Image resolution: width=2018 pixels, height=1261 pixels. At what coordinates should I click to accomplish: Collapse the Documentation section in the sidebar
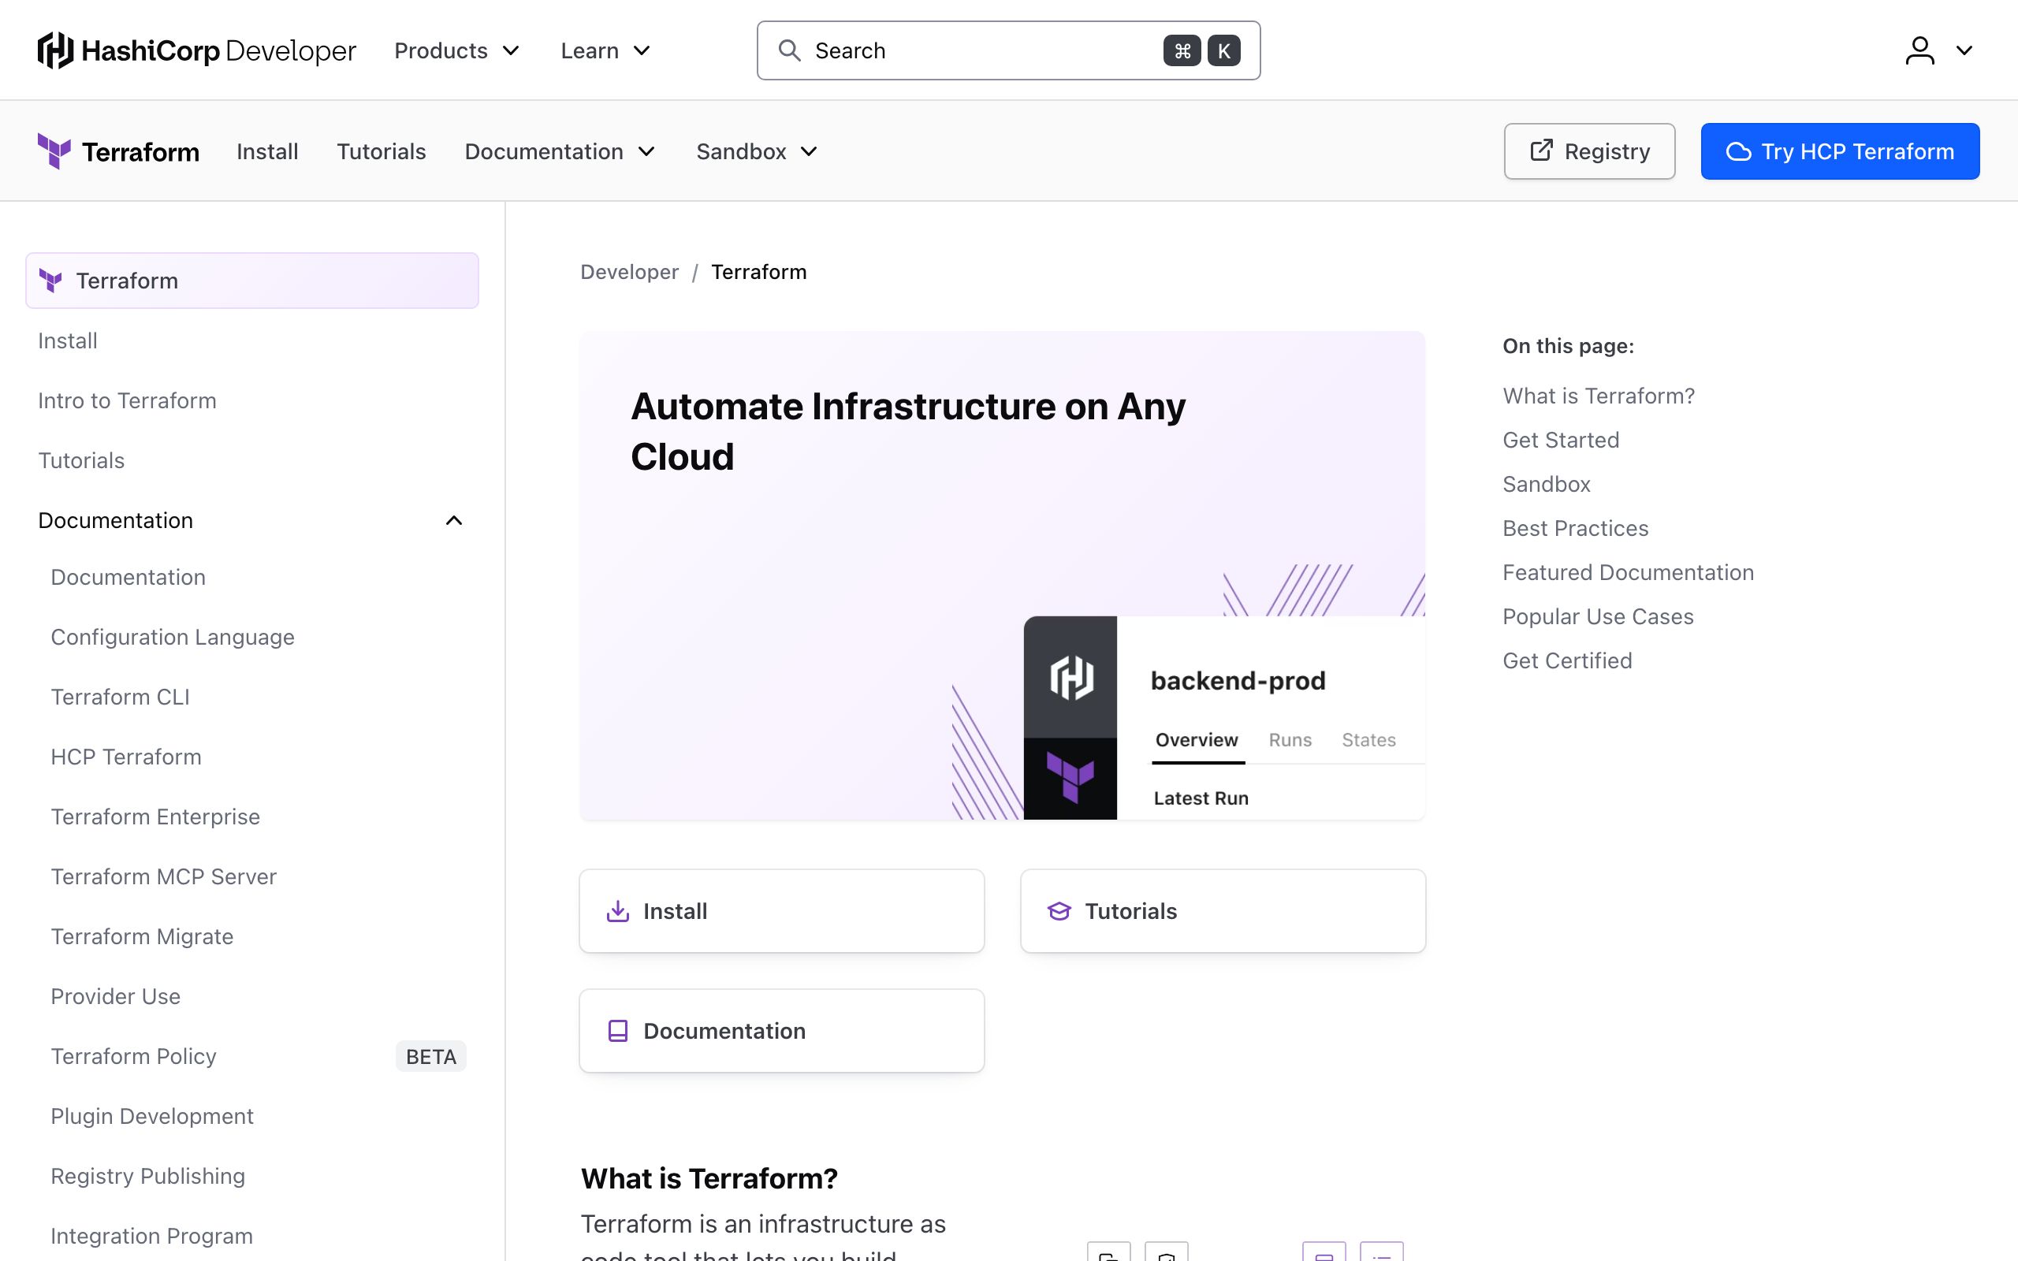tap(453, 520)
